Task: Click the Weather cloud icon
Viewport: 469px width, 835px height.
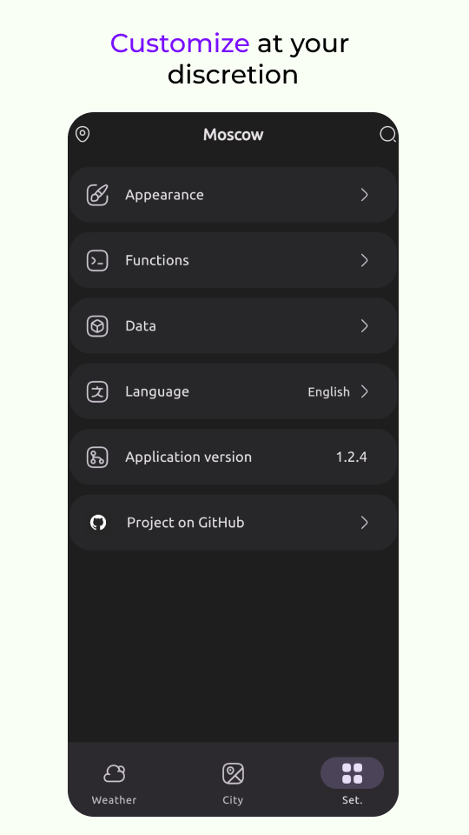Action: point(115,773)
